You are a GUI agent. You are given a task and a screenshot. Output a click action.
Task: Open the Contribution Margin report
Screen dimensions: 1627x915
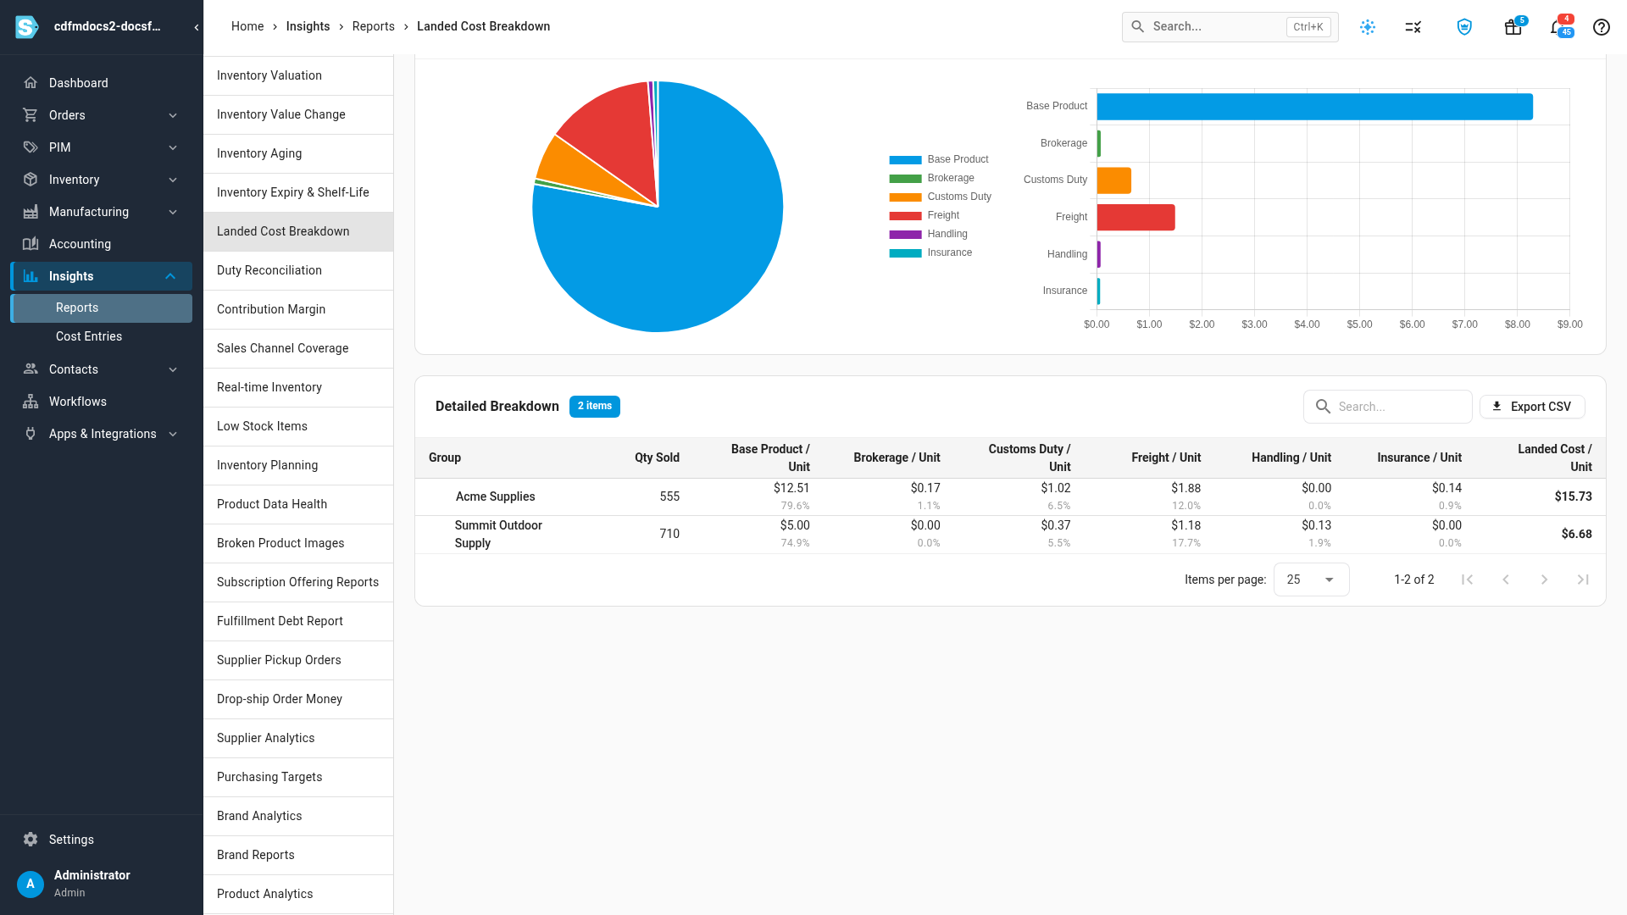point(298,309)
